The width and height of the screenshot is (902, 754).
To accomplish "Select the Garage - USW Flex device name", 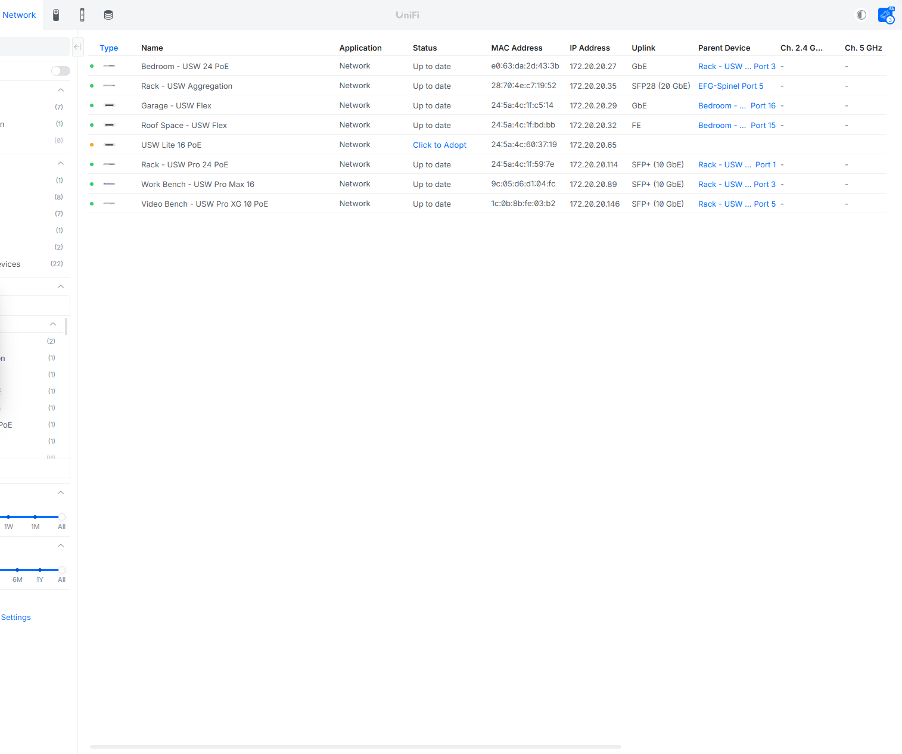I will coord(176,105).
